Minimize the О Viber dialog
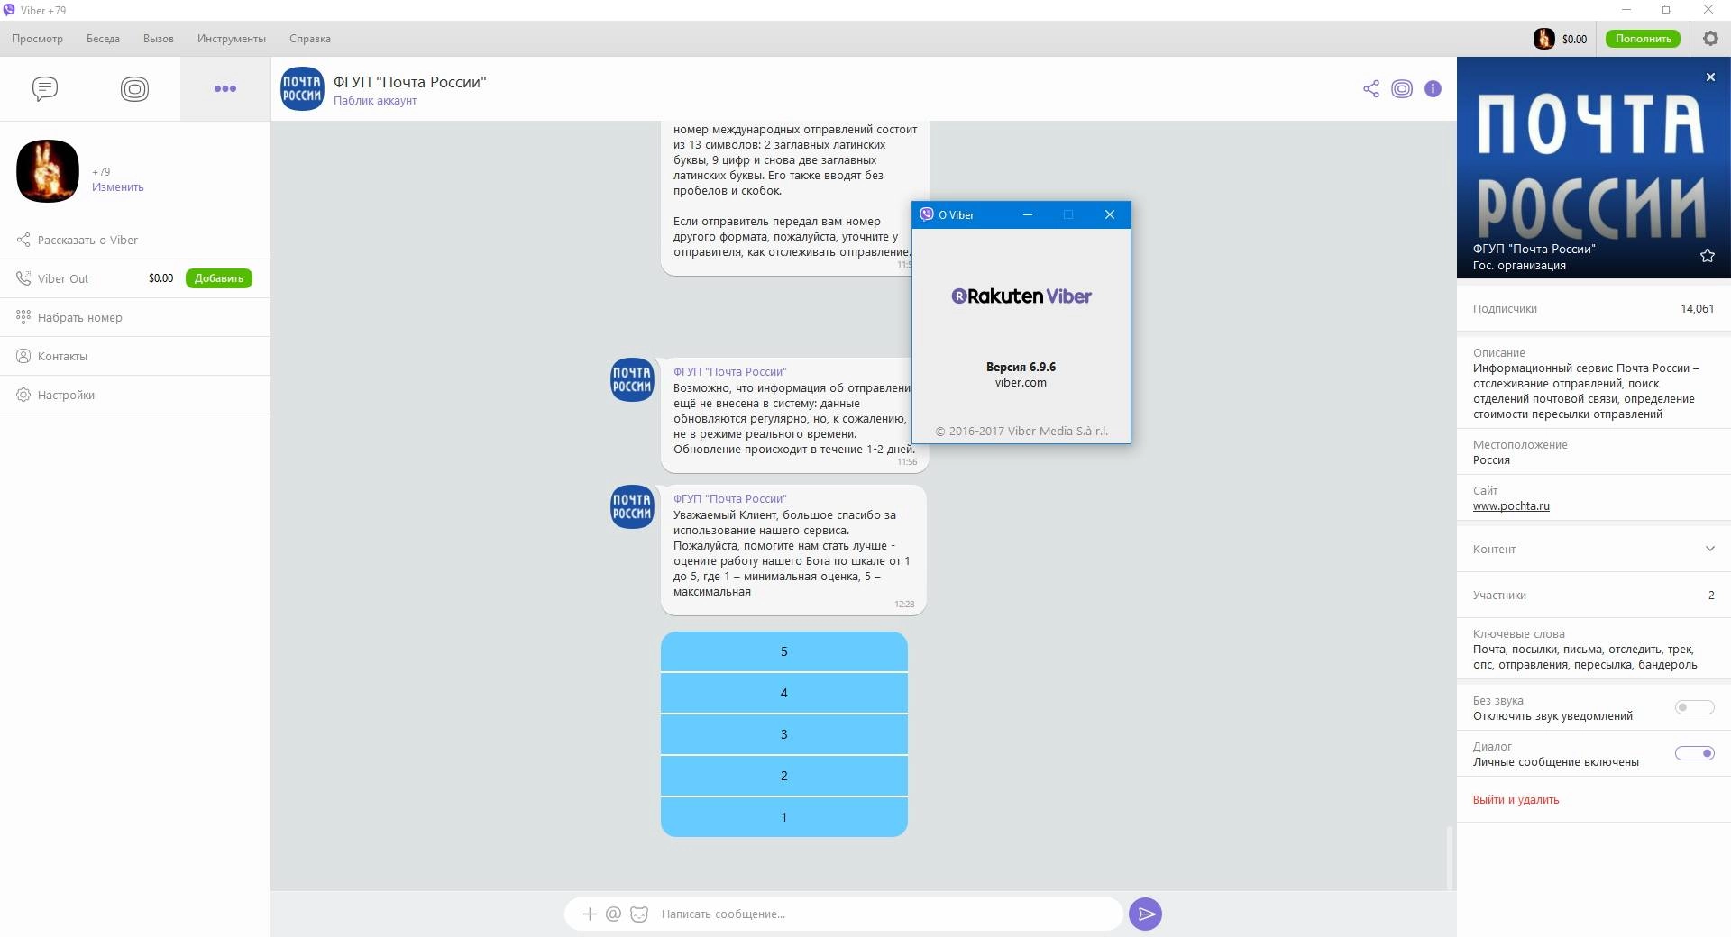Viewport: 1731px width, 937px height. click(x=1028, y=214)
